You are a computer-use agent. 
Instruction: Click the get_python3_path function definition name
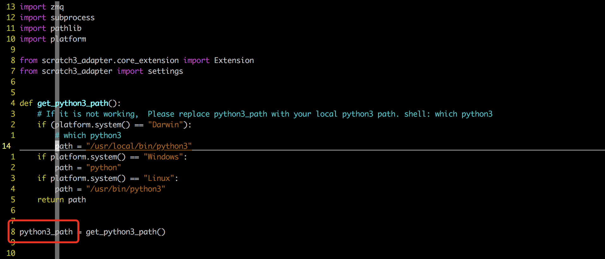tap(73, 103)
